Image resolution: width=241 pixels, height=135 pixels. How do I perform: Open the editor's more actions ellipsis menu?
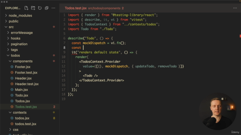(235, 8)
